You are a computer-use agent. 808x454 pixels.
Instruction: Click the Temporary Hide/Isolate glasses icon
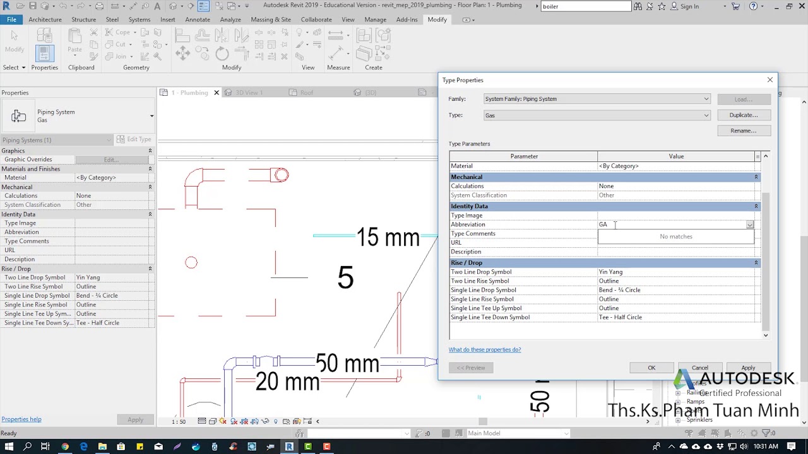(265, 421)
